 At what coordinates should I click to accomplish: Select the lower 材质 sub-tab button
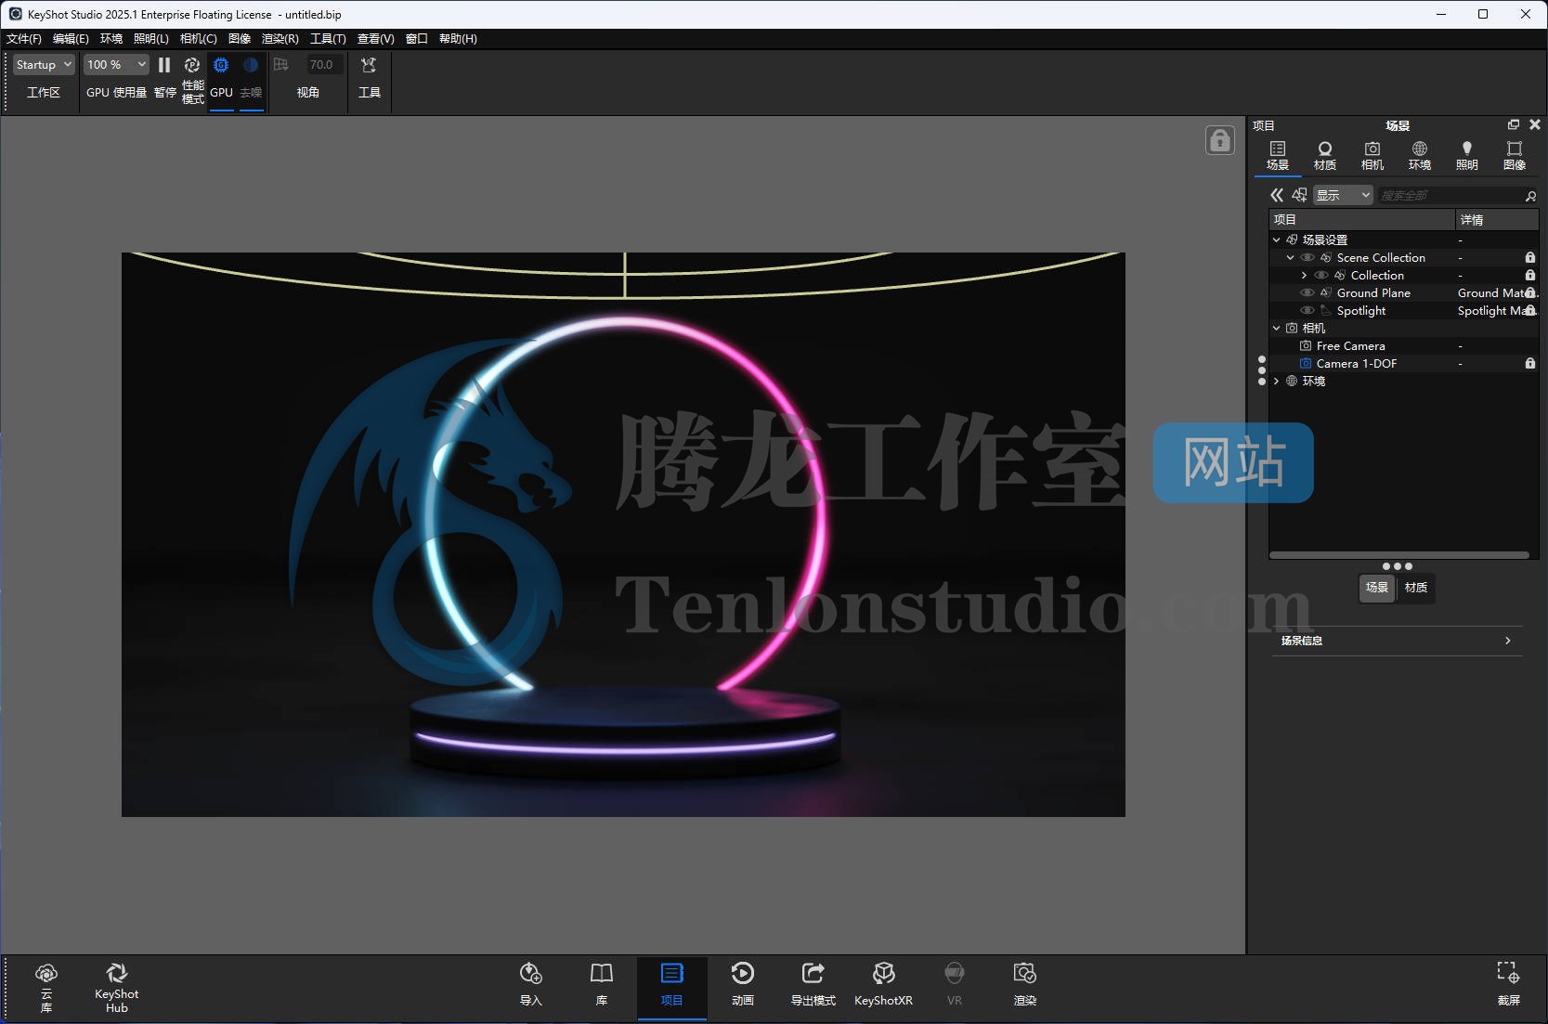1415,588
